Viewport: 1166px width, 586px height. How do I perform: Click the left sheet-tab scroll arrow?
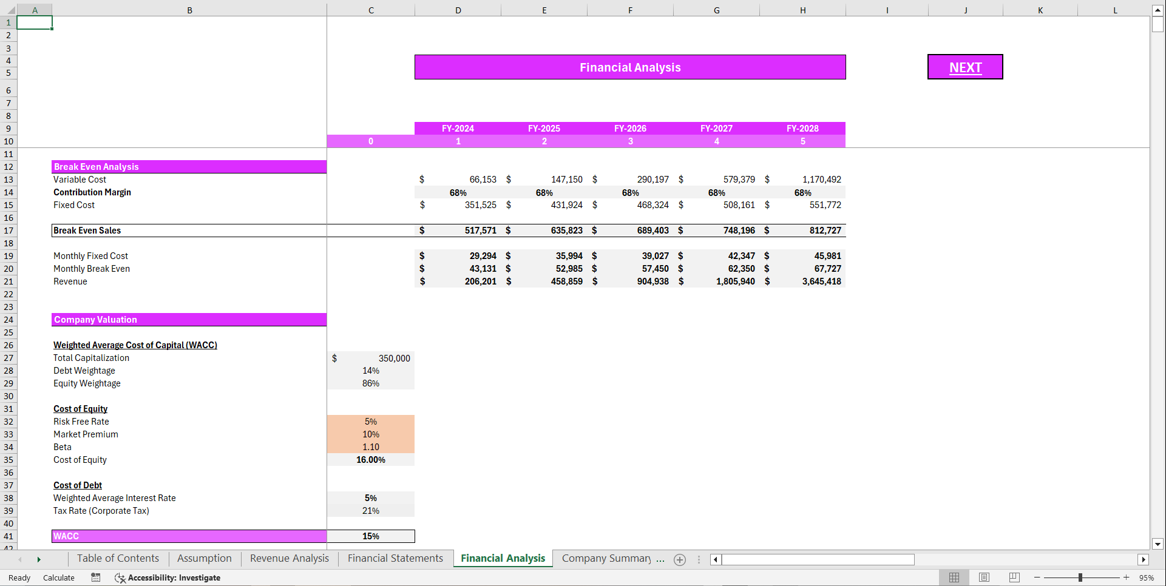click(20, 560)
